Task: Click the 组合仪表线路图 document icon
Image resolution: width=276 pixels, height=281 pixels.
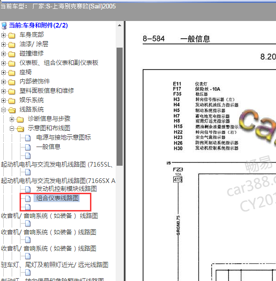Action: [x=28, y=198]
